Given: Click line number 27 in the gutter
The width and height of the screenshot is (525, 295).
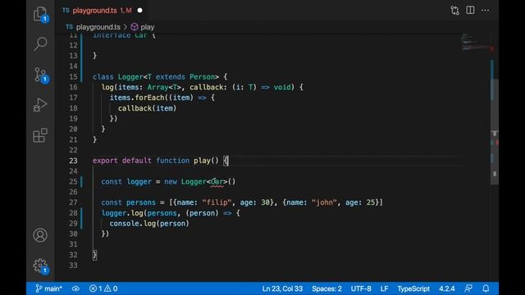Looking at the screenshot, I should (x=73, y=202).
